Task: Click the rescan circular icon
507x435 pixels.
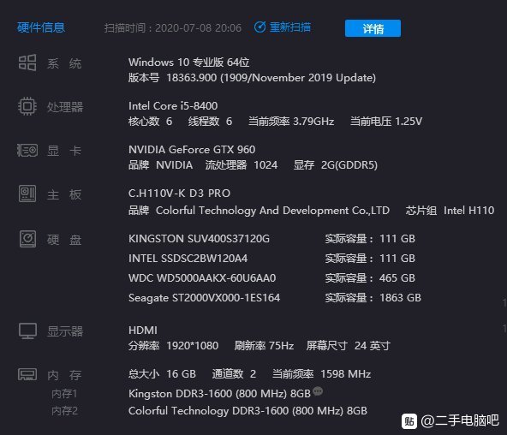Action: point(259,27)
